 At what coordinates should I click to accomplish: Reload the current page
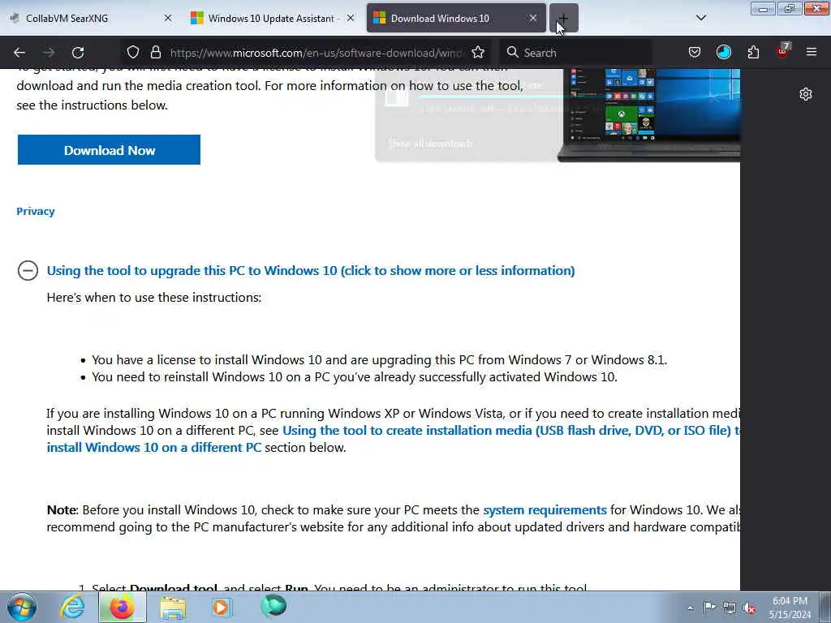pos(78,53)
